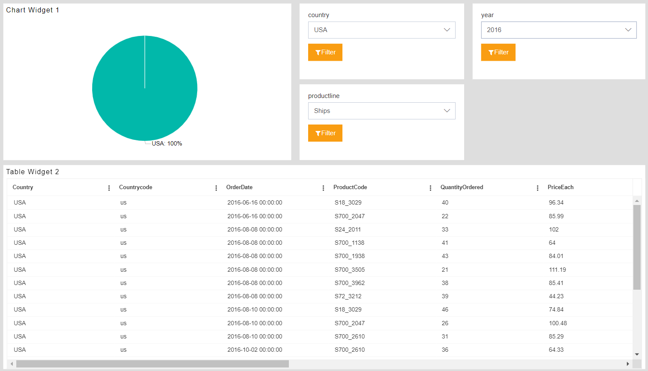Apply the country Filter button
Viewport: 648px width, 371px height.
coord(325,52)
